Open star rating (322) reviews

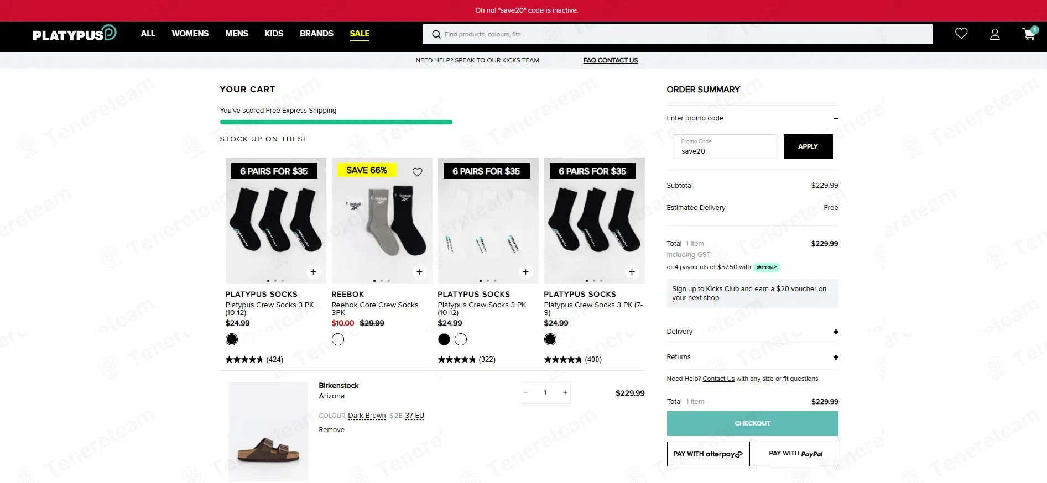467,359
